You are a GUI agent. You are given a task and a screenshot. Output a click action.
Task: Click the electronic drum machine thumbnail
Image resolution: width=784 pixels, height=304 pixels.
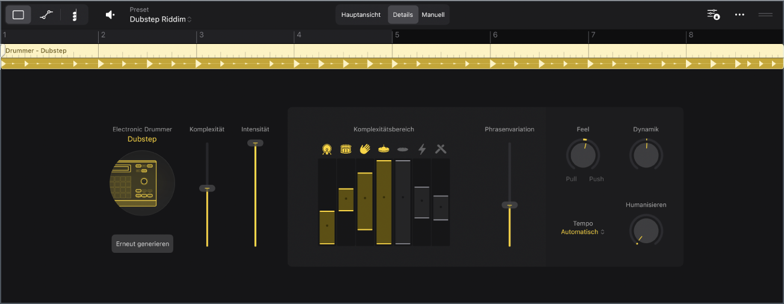[142, 183]
